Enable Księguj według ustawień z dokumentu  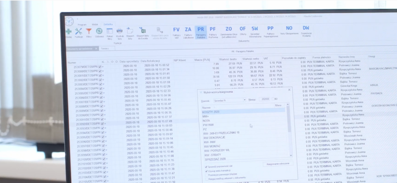(x=207, y=179)
